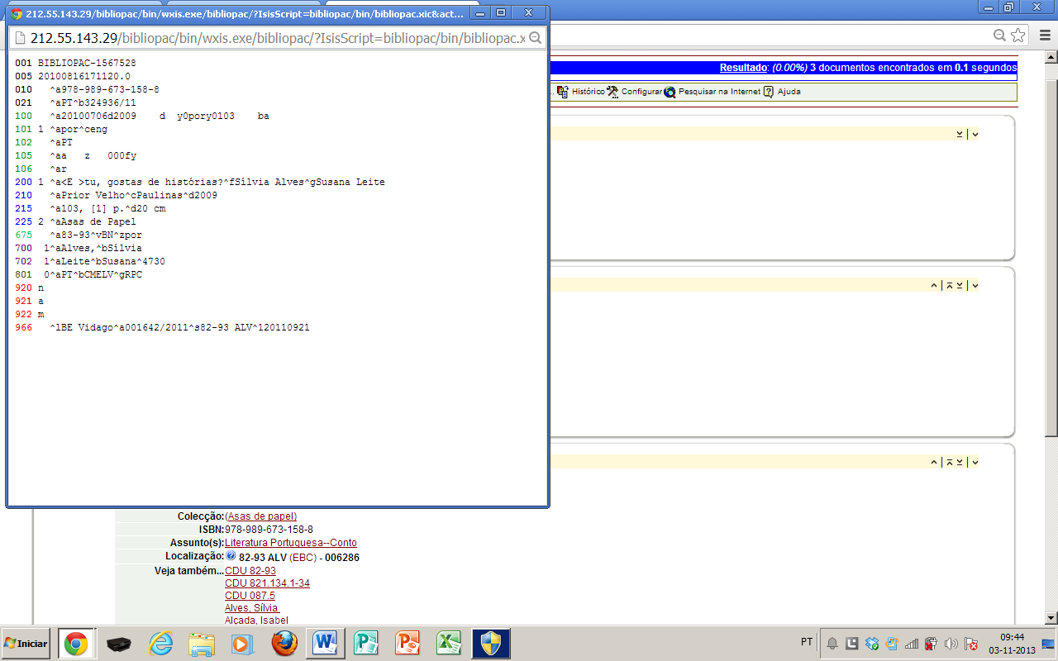Open Literatura Portuguesa--Conto subject link

pyautogui.click(x=291, y=543)
